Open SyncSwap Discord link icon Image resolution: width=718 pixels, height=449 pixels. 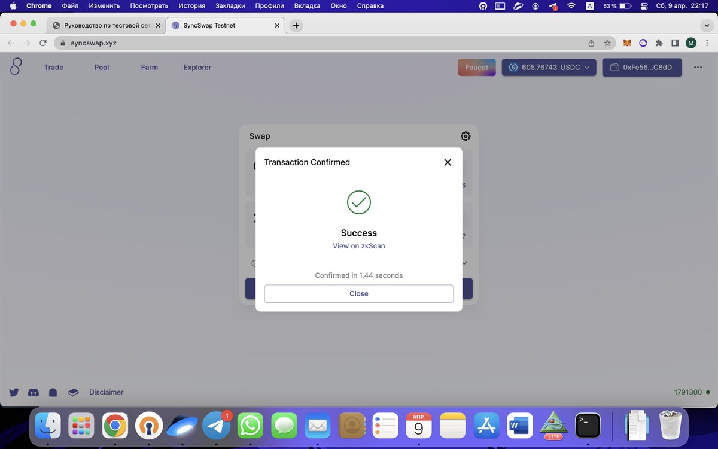click(34, 392)
